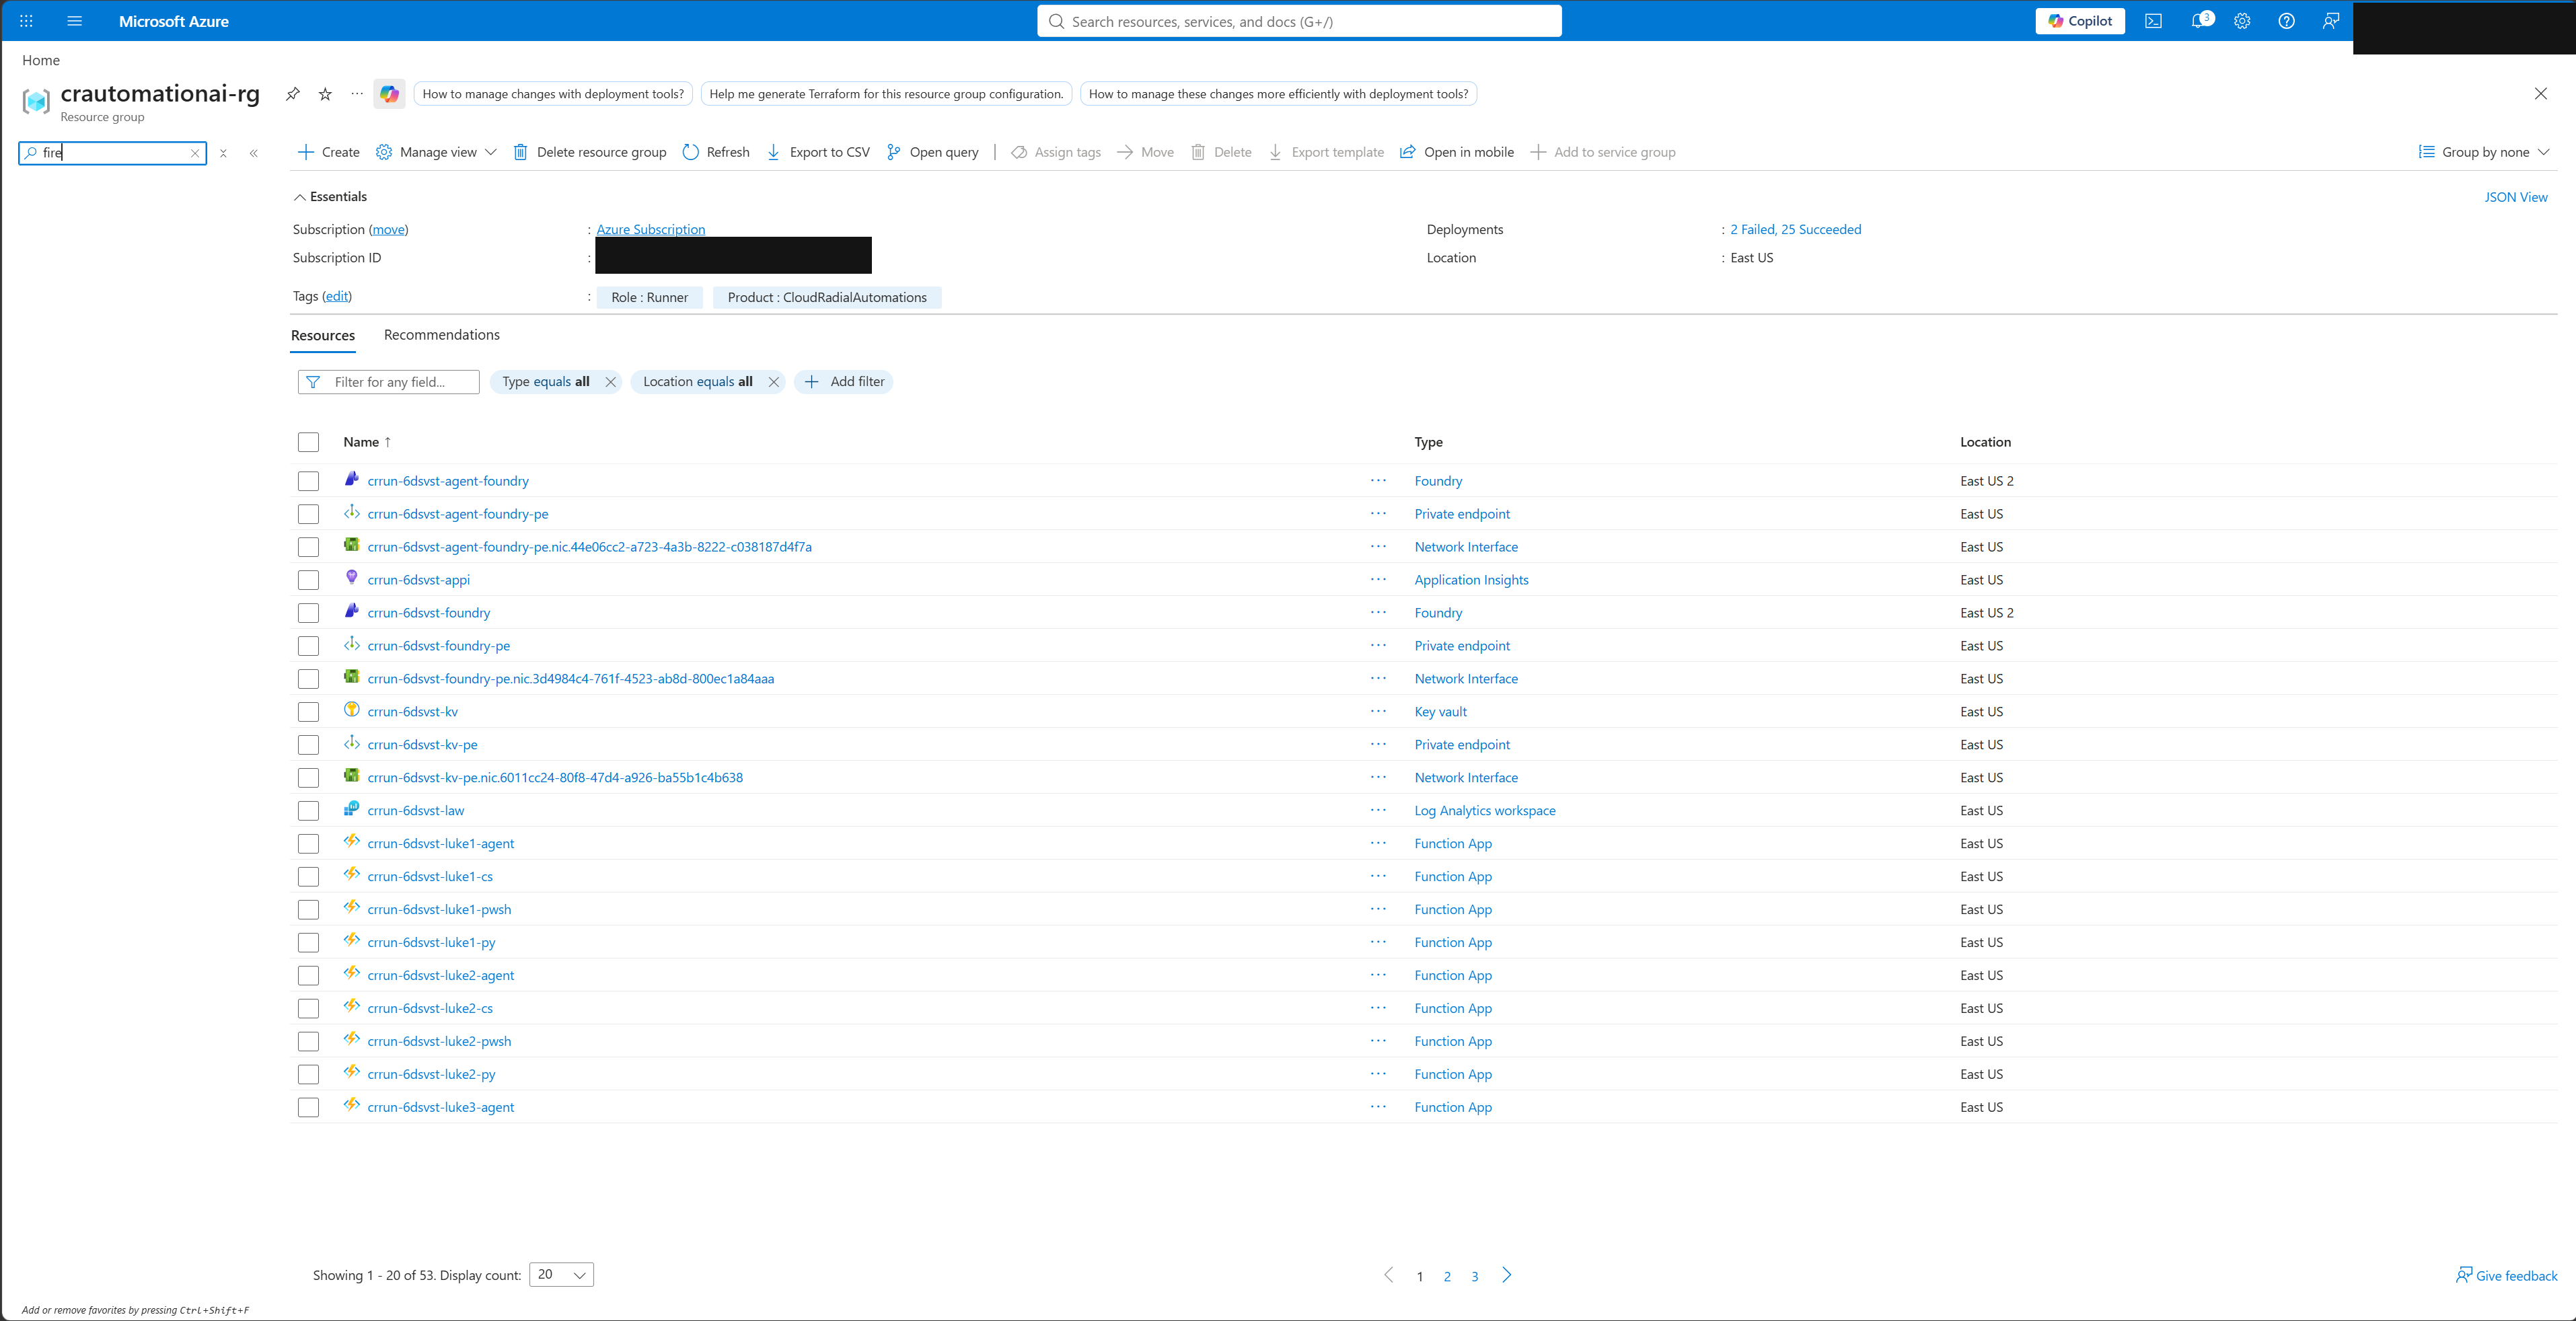Image resolution: width=2576 pixels, height=1321 pixels.
Task: Click the Home breadcrumb
Action: [x=41, y=60]
